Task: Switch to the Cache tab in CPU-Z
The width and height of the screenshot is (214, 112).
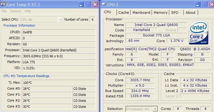Action: pyautogui.click(x=124, y=13)
